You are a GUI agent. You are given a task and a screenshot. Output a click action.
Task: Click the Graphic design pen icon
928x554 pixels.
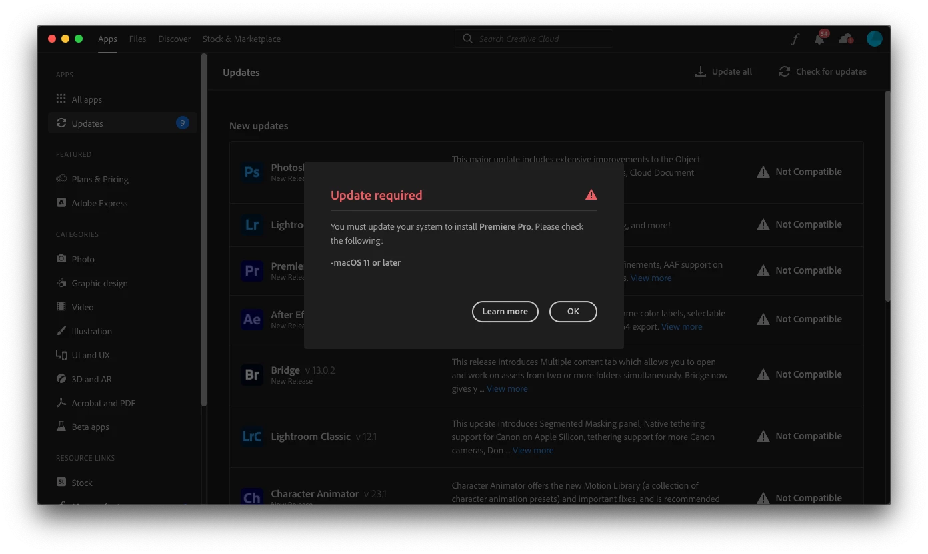coord(61,282)
